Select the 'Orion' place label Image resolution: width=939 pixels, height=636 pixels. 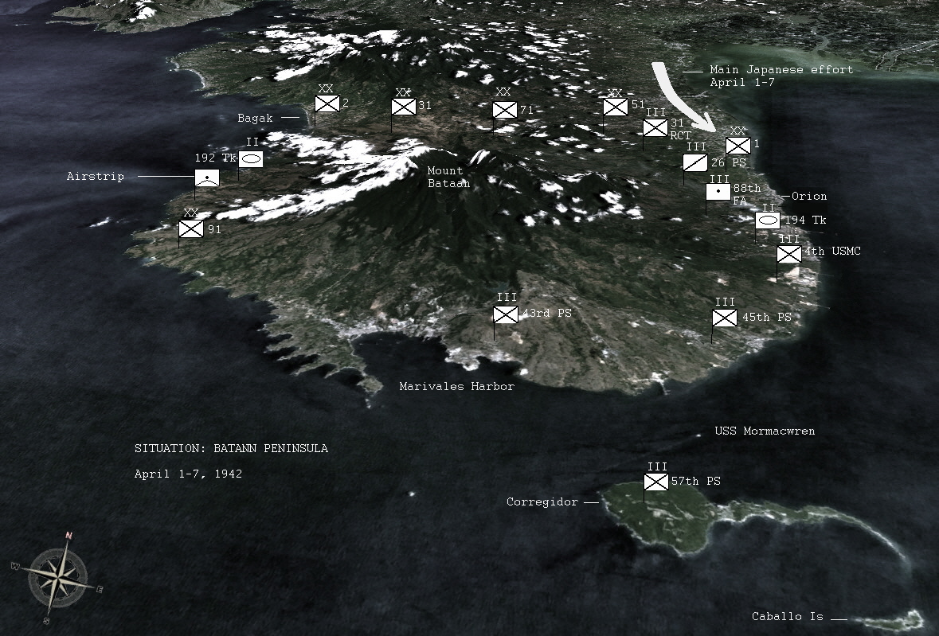point(809,197)
